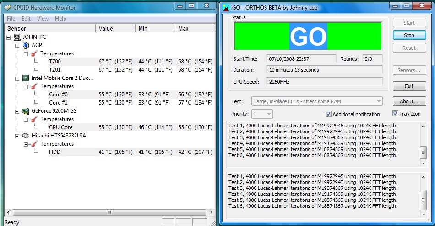Toggle the Tray Icon checkbox
Viewport: 435px width, 226px height.
395,114
